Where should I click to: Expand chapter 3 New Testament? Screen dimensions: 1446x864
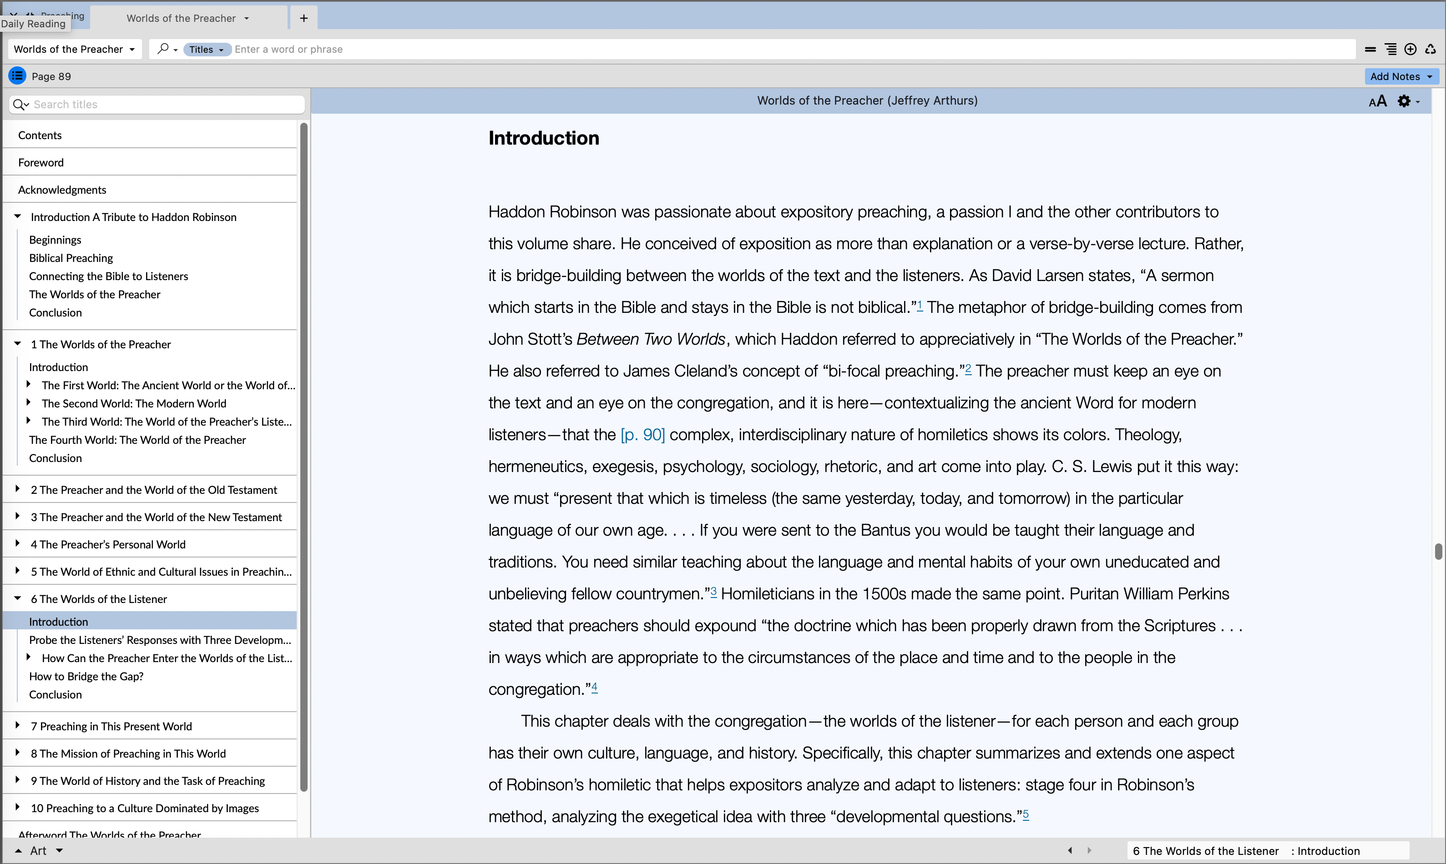(17, 517)
